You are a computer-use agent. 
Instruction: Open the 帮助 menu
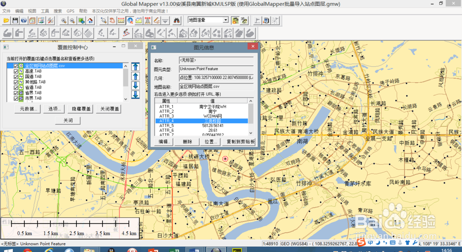[x=83, y=11]
